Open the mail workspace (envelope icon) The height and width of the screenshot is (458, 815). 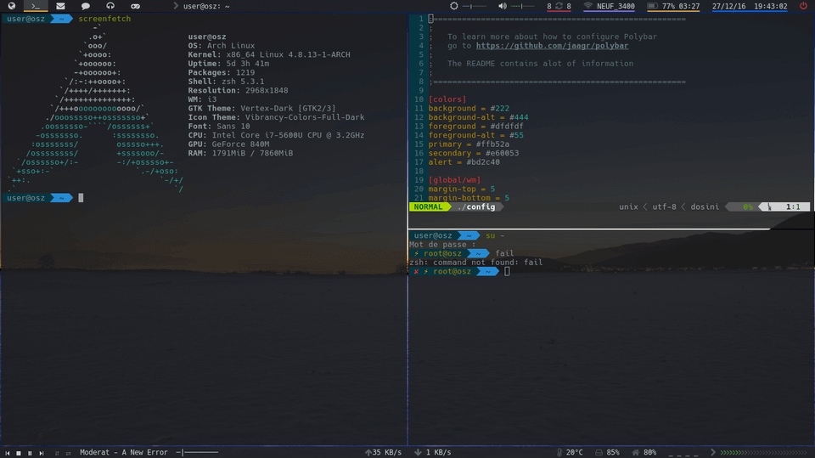(x=60, y=6)
